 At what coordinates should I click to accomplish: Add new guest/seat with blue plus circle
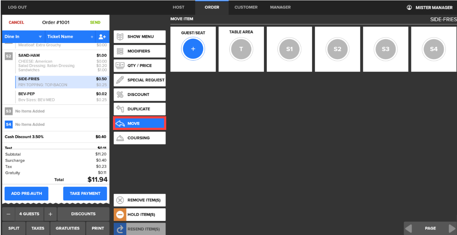coord(193,49)
